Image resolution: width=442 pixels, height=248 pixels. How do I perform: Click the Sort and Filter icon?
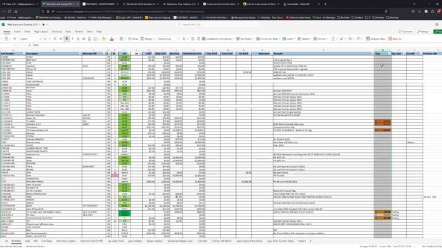click(351, 39)
